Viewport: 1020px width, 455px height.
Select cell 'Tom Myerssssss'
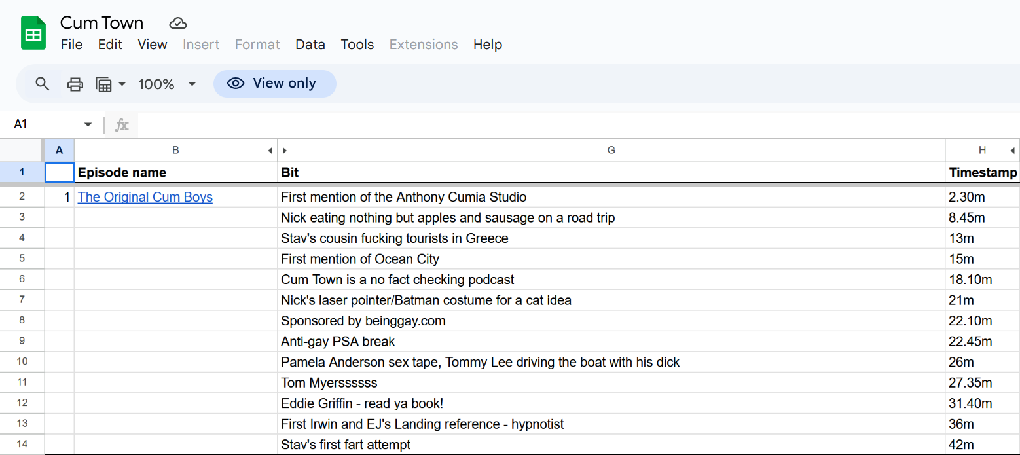tap(611, 383)
